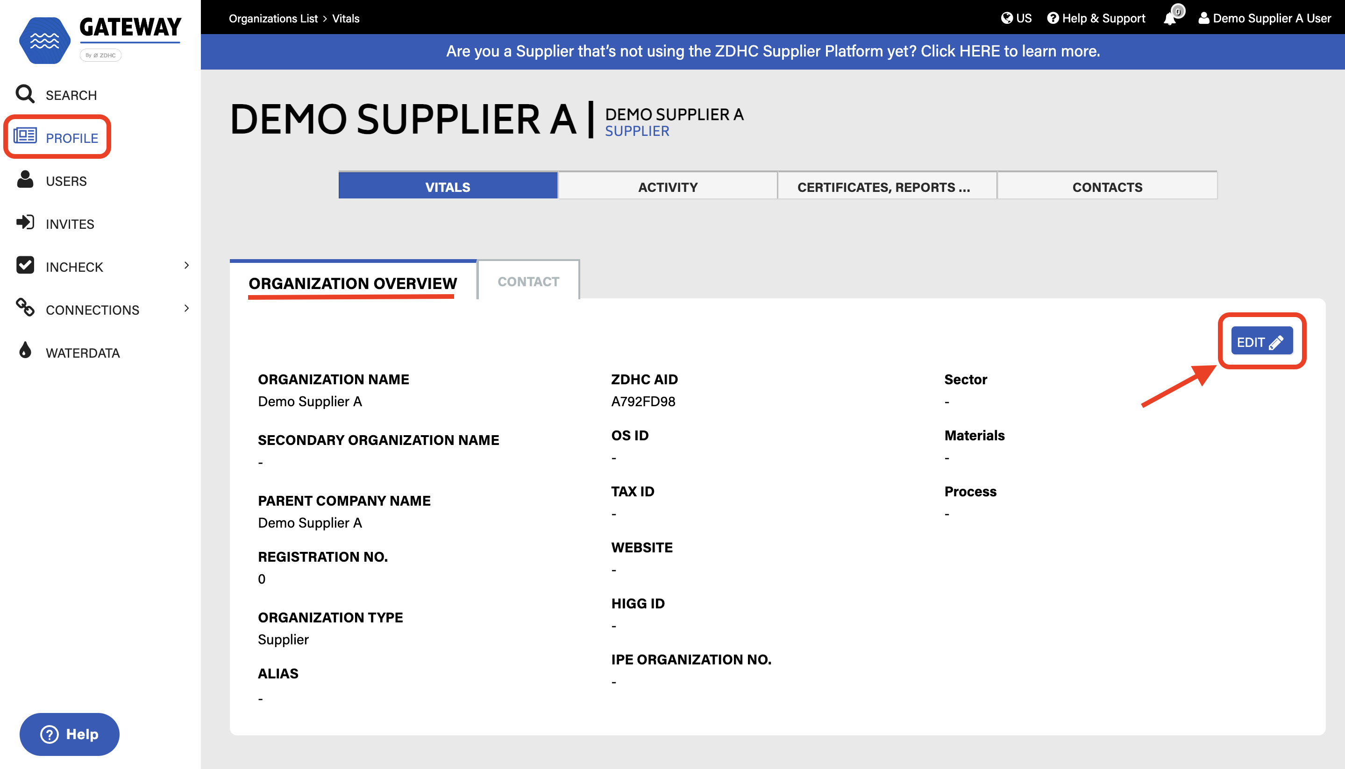Open Invites via its arrow icon
1345x769 pixels.
(25, 222)
